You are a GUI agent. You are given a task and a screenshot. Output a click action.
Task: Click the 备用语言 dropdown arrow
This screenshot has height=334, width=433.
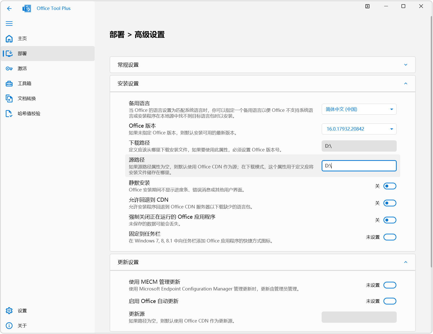(x=392, y=109)
